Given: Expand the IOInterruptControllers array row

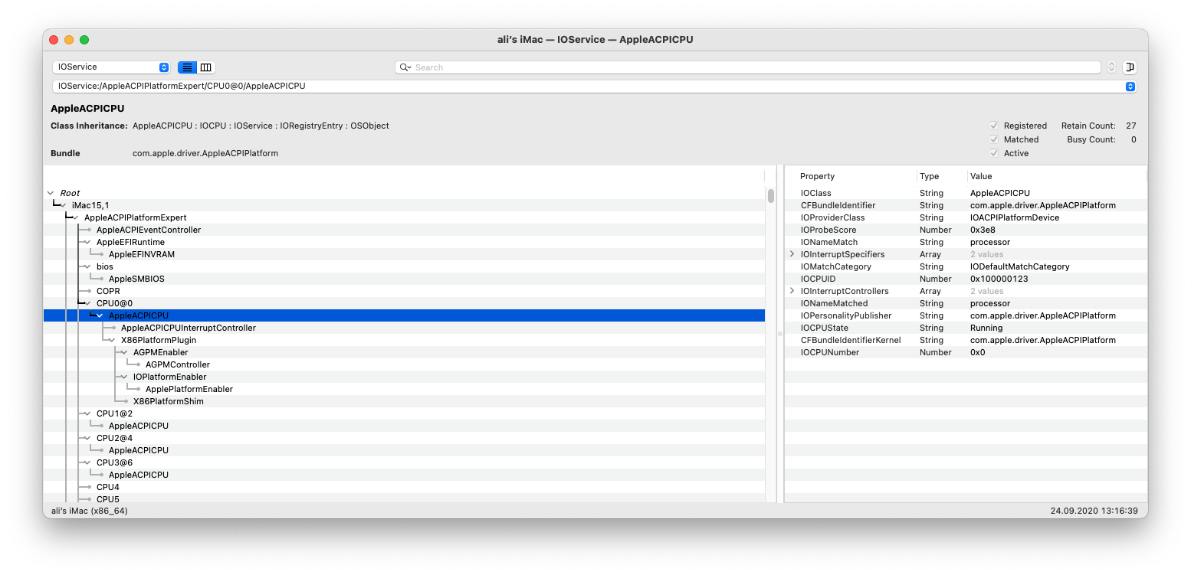Looking at the screenshot, I should click(792, 291).
